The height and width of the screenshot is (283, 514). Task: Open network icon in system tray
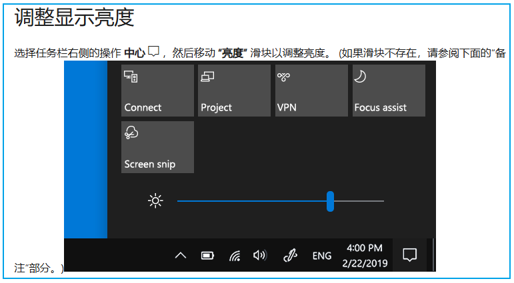234,256
